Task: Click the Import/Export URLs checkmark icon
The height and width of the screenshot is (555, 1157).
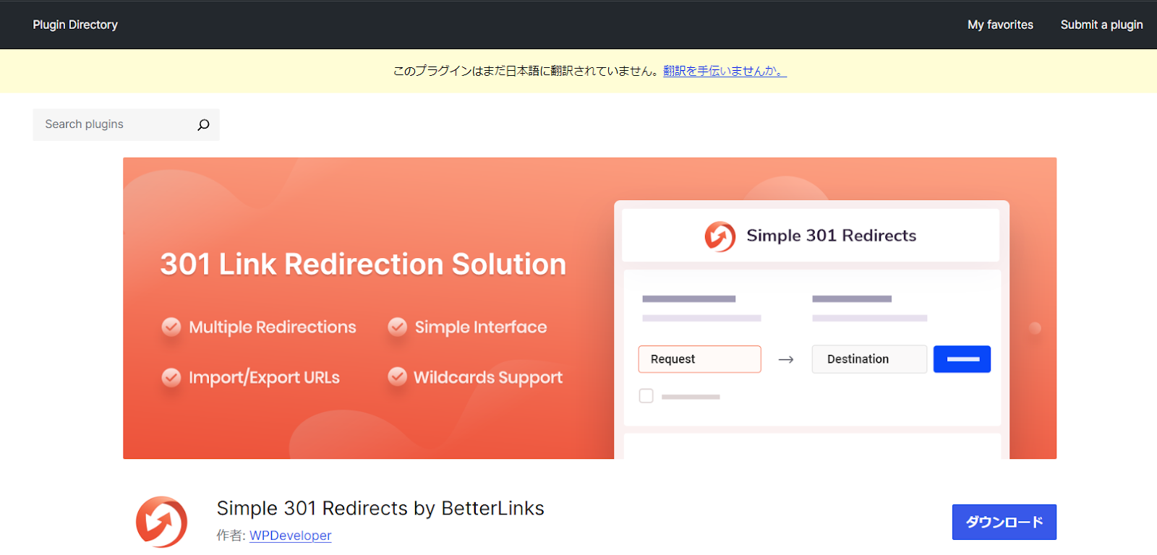Action: (x=171, y=377)
